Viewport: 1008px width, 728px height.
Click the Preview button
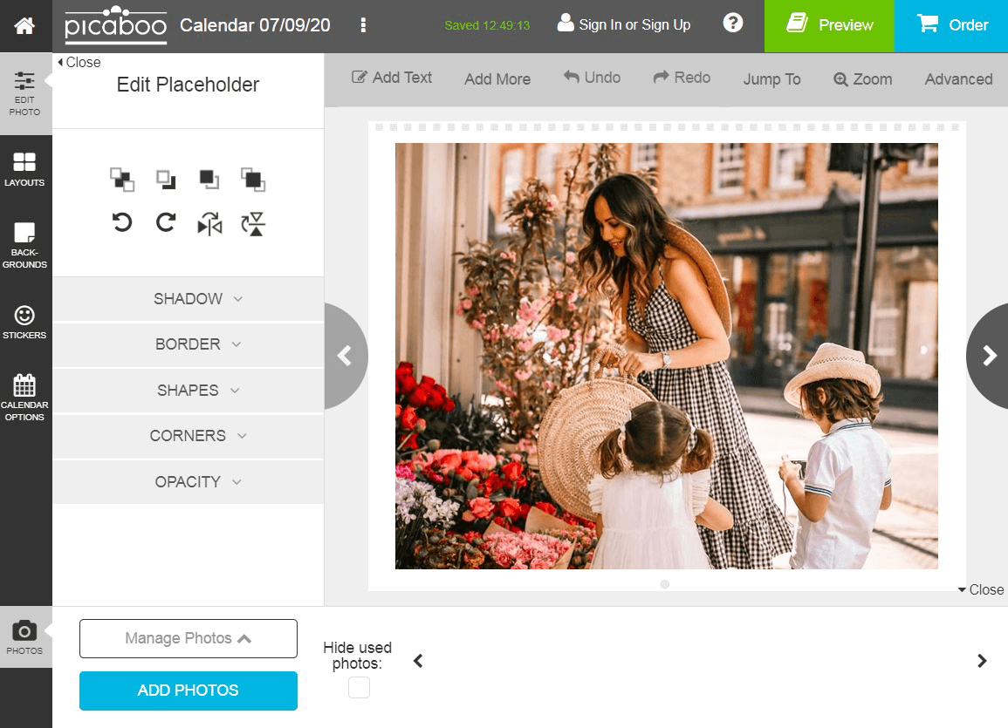829,25
